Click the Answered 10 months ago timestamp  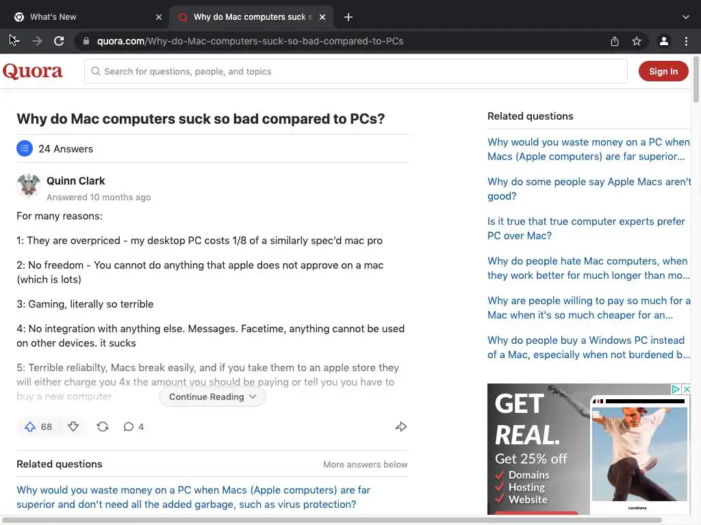pos(99,198)
